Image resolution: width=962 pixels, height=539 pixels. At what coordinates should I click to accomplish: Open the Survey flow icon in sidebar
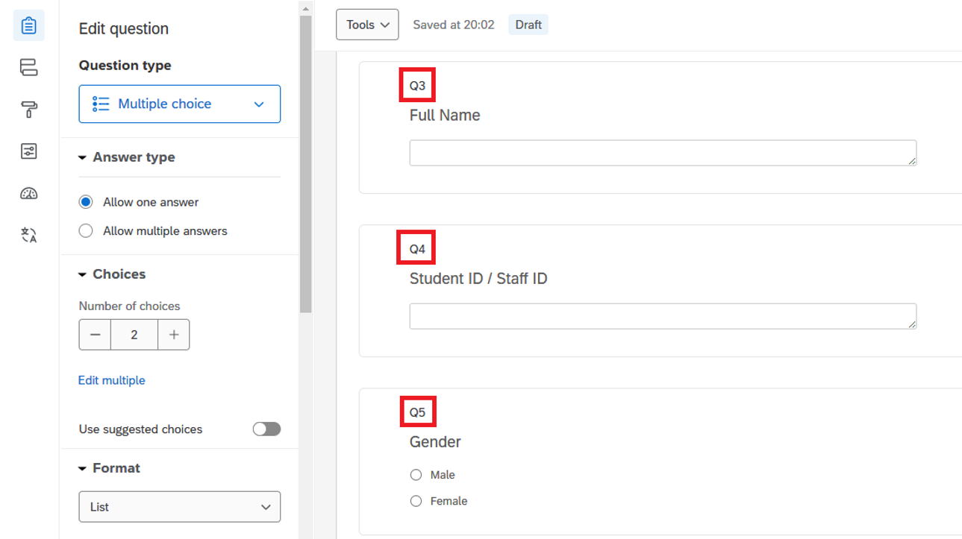click(28, 68)
